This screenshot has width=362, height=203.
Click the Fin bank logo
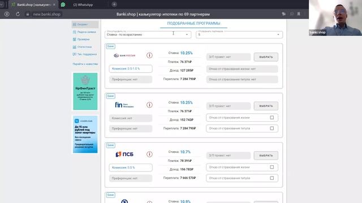coord(124,105)
